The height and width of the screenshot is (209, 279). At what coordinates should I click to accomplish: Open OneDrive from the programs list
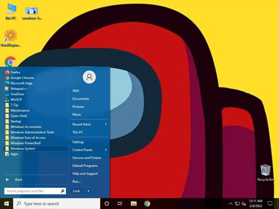[36, 94]
